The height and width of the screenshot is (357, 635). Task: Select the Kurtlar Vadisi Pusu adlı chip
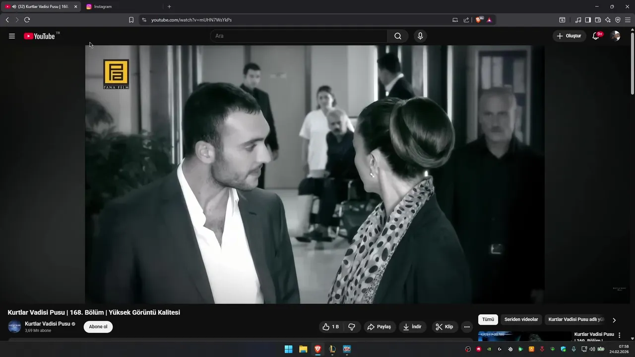click(576, 319)
